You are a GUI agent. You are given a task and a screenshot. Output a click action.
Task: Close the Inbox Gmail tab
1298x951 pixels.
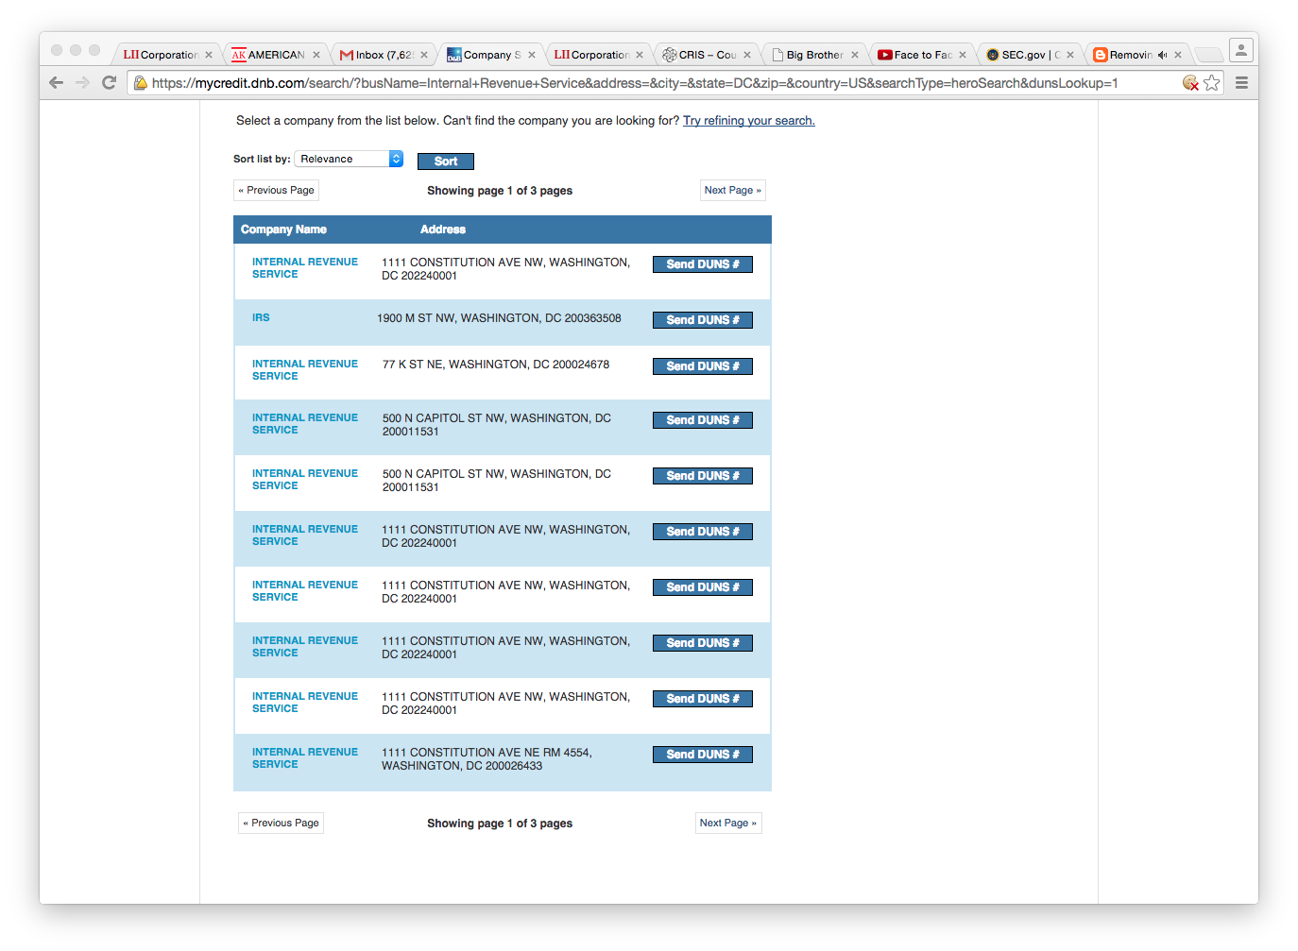[424, 55]
